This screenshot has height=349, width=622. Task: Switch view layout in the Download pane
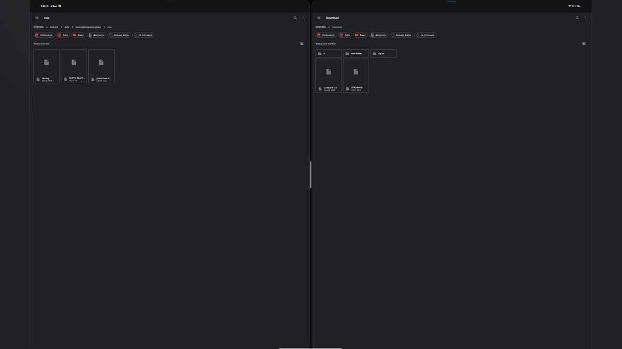click(584, 44)
